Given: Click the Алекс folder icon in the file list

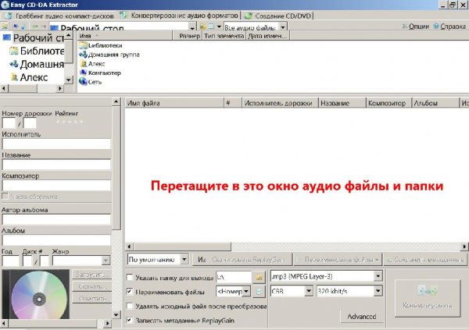Looking at the screenshot, I should (x=84, y=64).
